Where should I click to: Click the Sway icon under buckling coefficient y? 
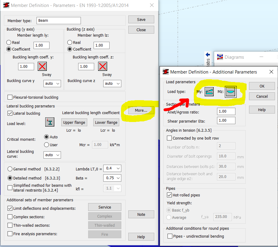point(42,66)
